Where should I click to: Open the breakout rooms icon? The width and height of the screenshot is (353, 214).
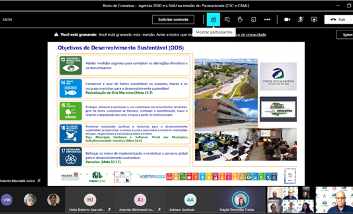[x=253, y=20]
